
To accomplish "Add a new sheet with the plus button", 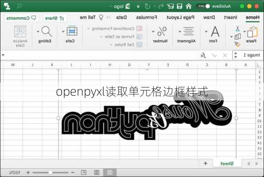I will click(x=206, y=163).
